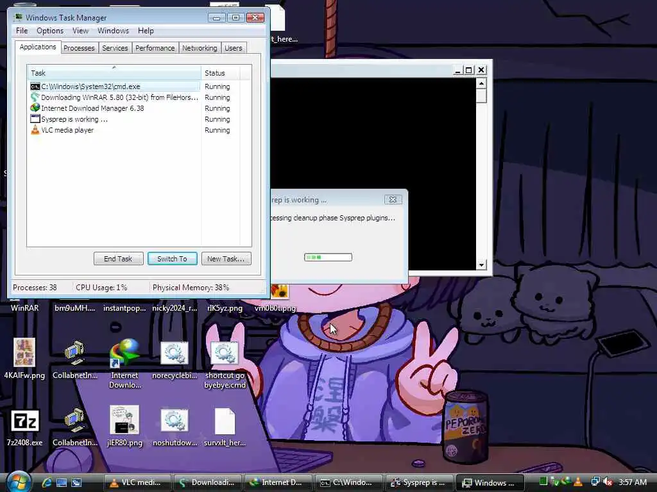The width and height of the screenshot is (657, 492).
Task: Switch to Users tab
Action: (234, 48)
